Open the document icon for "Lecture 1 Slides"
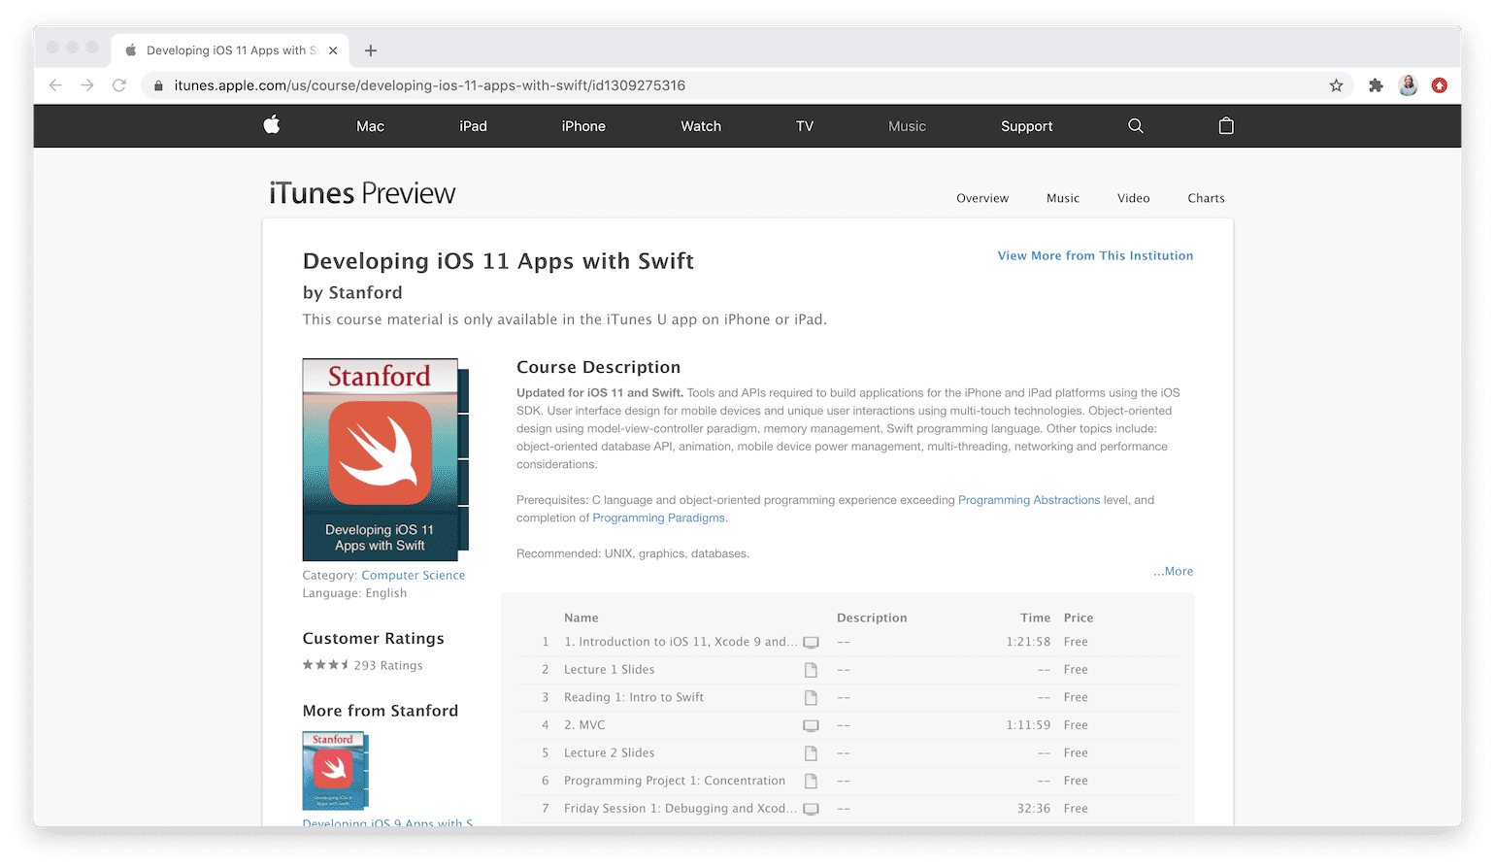The height and width of the screenshot is (868, 1495). click(x=812, y=669)
